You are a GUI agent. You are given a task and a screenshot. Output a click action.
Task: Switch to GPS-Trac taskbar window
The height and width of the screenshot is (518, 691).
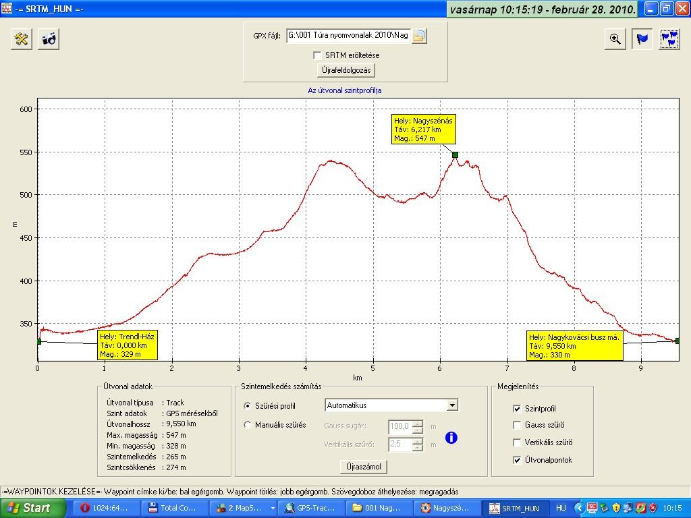(313, 508)
